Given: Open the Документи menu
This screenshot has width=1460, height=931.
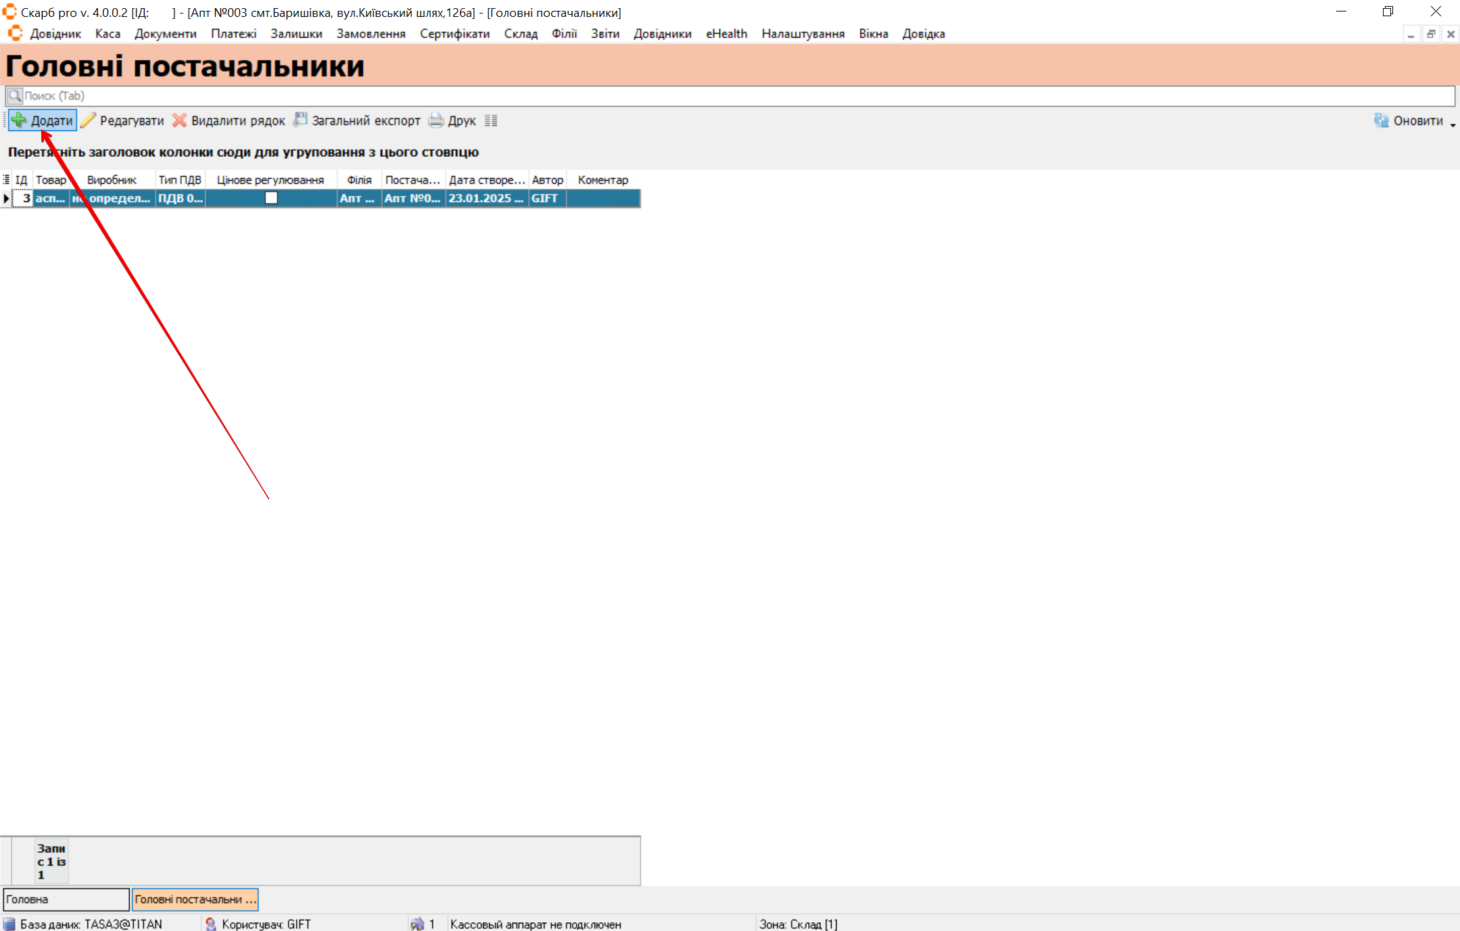Looking at the screenshot, I should [165, 34].
